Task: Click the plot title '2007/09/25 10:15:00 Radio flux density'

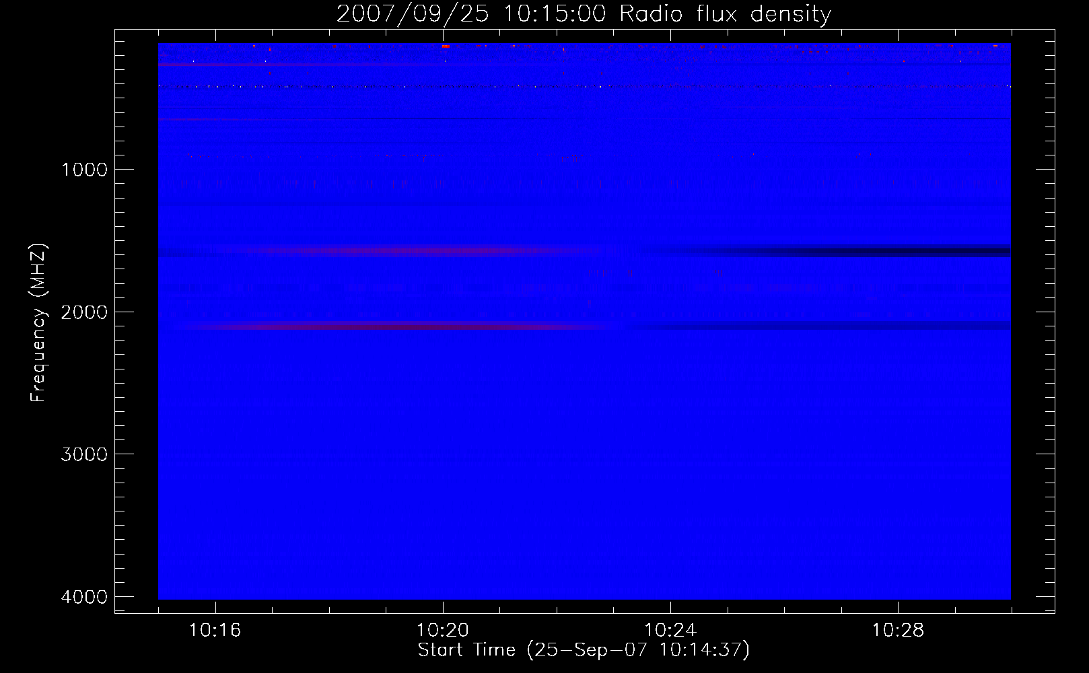Action: pos(584,14)
